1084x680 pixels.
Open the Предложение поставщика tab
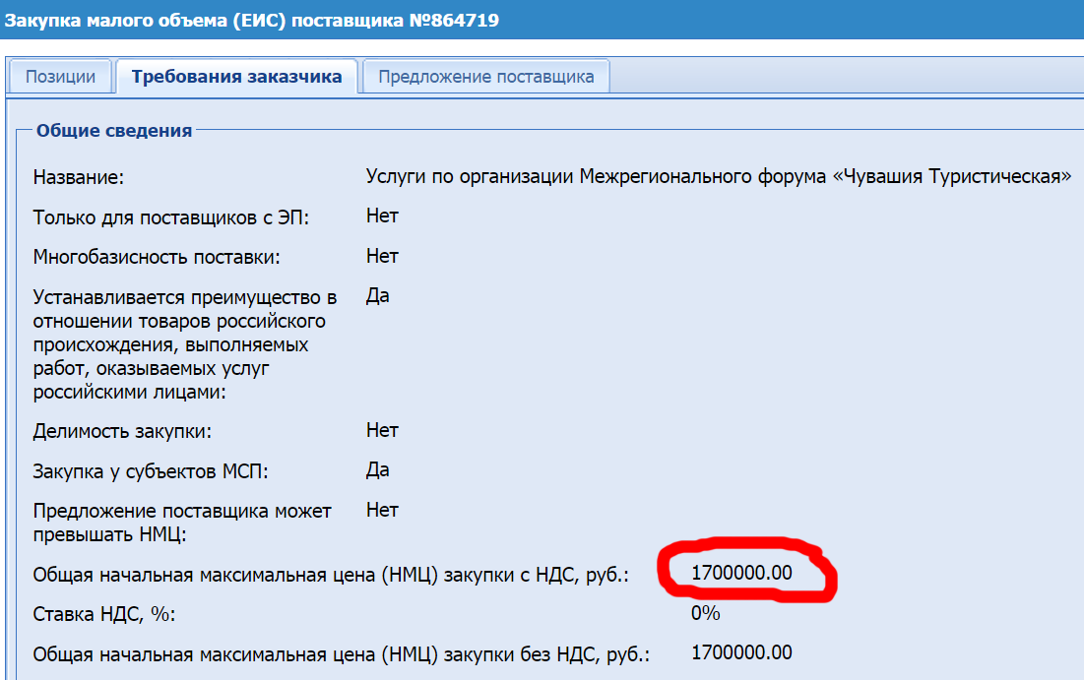[x=485, y=77]
